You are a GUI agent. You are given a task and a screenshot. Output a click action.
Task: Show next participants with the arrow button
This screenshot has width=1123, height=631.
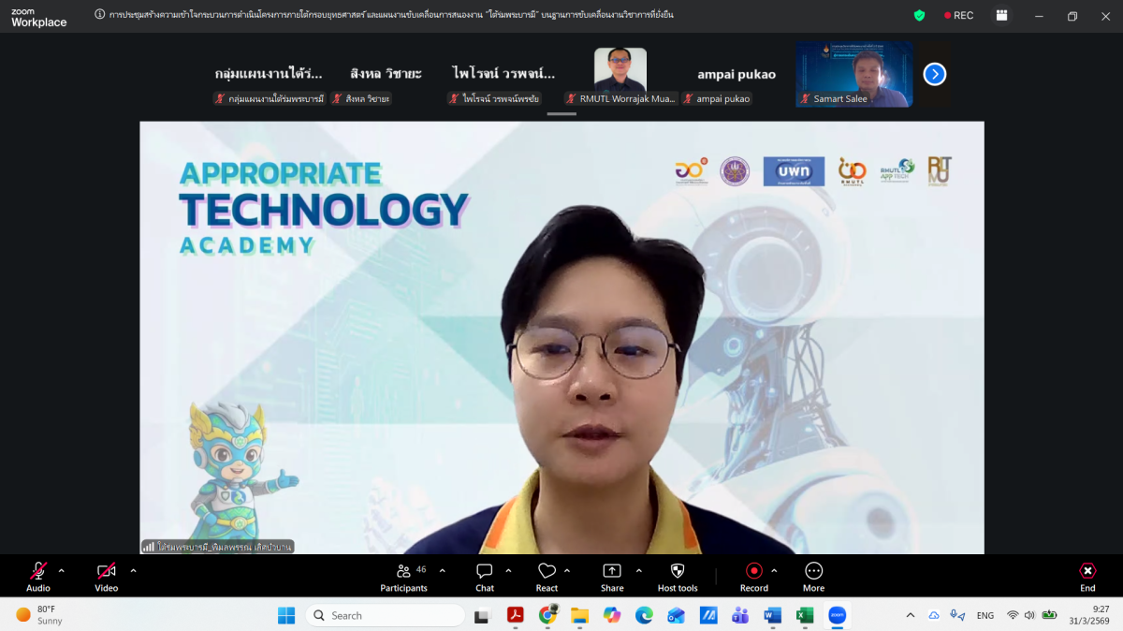tap(934, 74)
